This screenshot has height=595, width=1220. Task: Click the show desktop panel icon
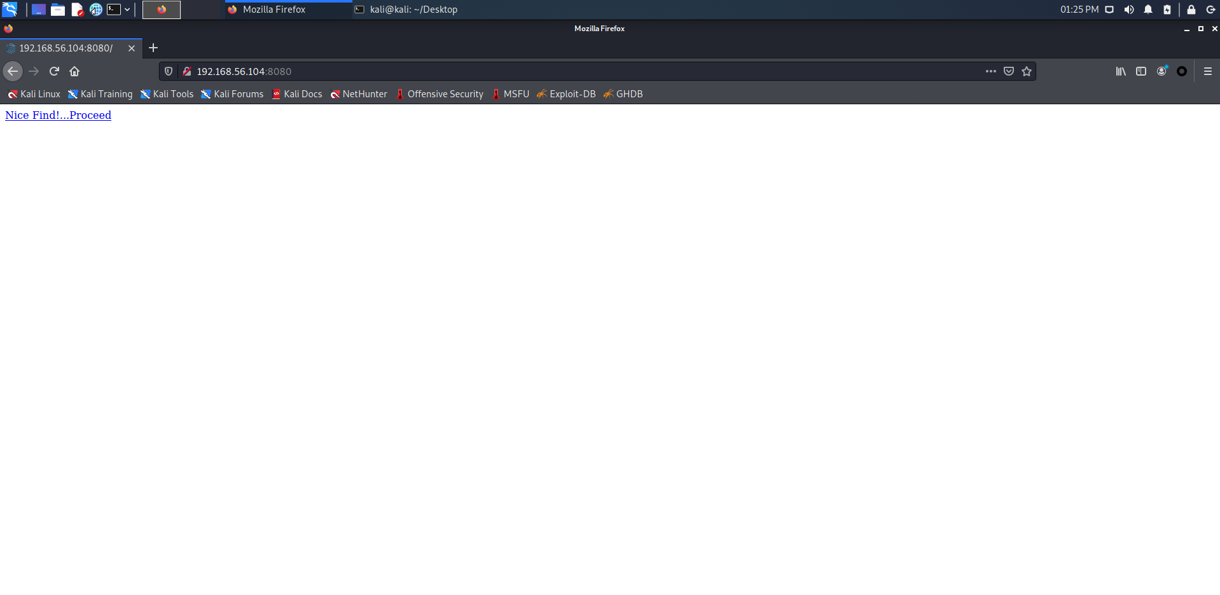click(x=39, y=10)
